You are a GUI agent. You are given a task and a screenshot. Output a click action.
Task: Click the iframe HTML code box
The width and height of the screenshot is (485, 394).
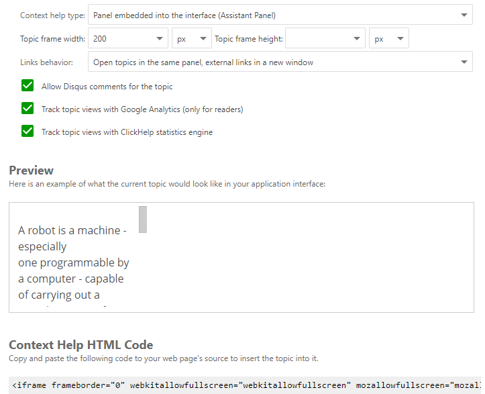[245, 385]
